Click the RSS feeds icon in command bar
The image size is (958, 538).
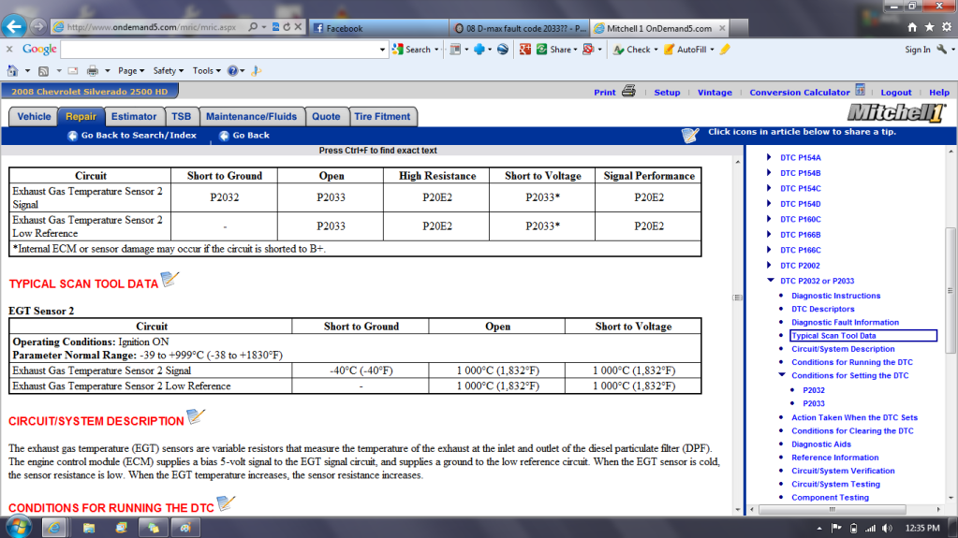point(43,71)
